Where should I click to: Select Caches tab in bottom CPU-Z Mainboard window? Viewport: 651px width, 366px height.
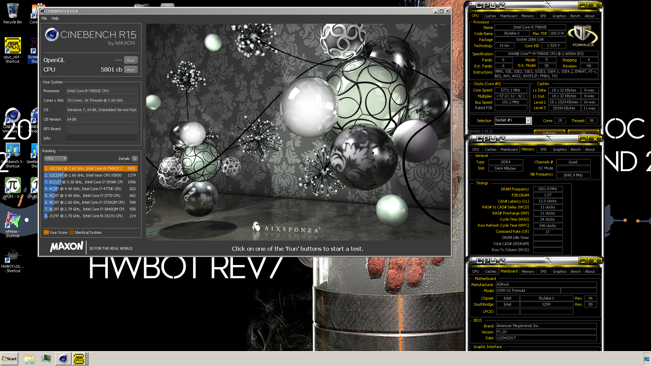click(x=490, y=271)
